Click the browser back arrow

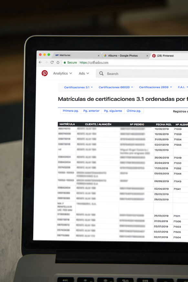(40, 62)
